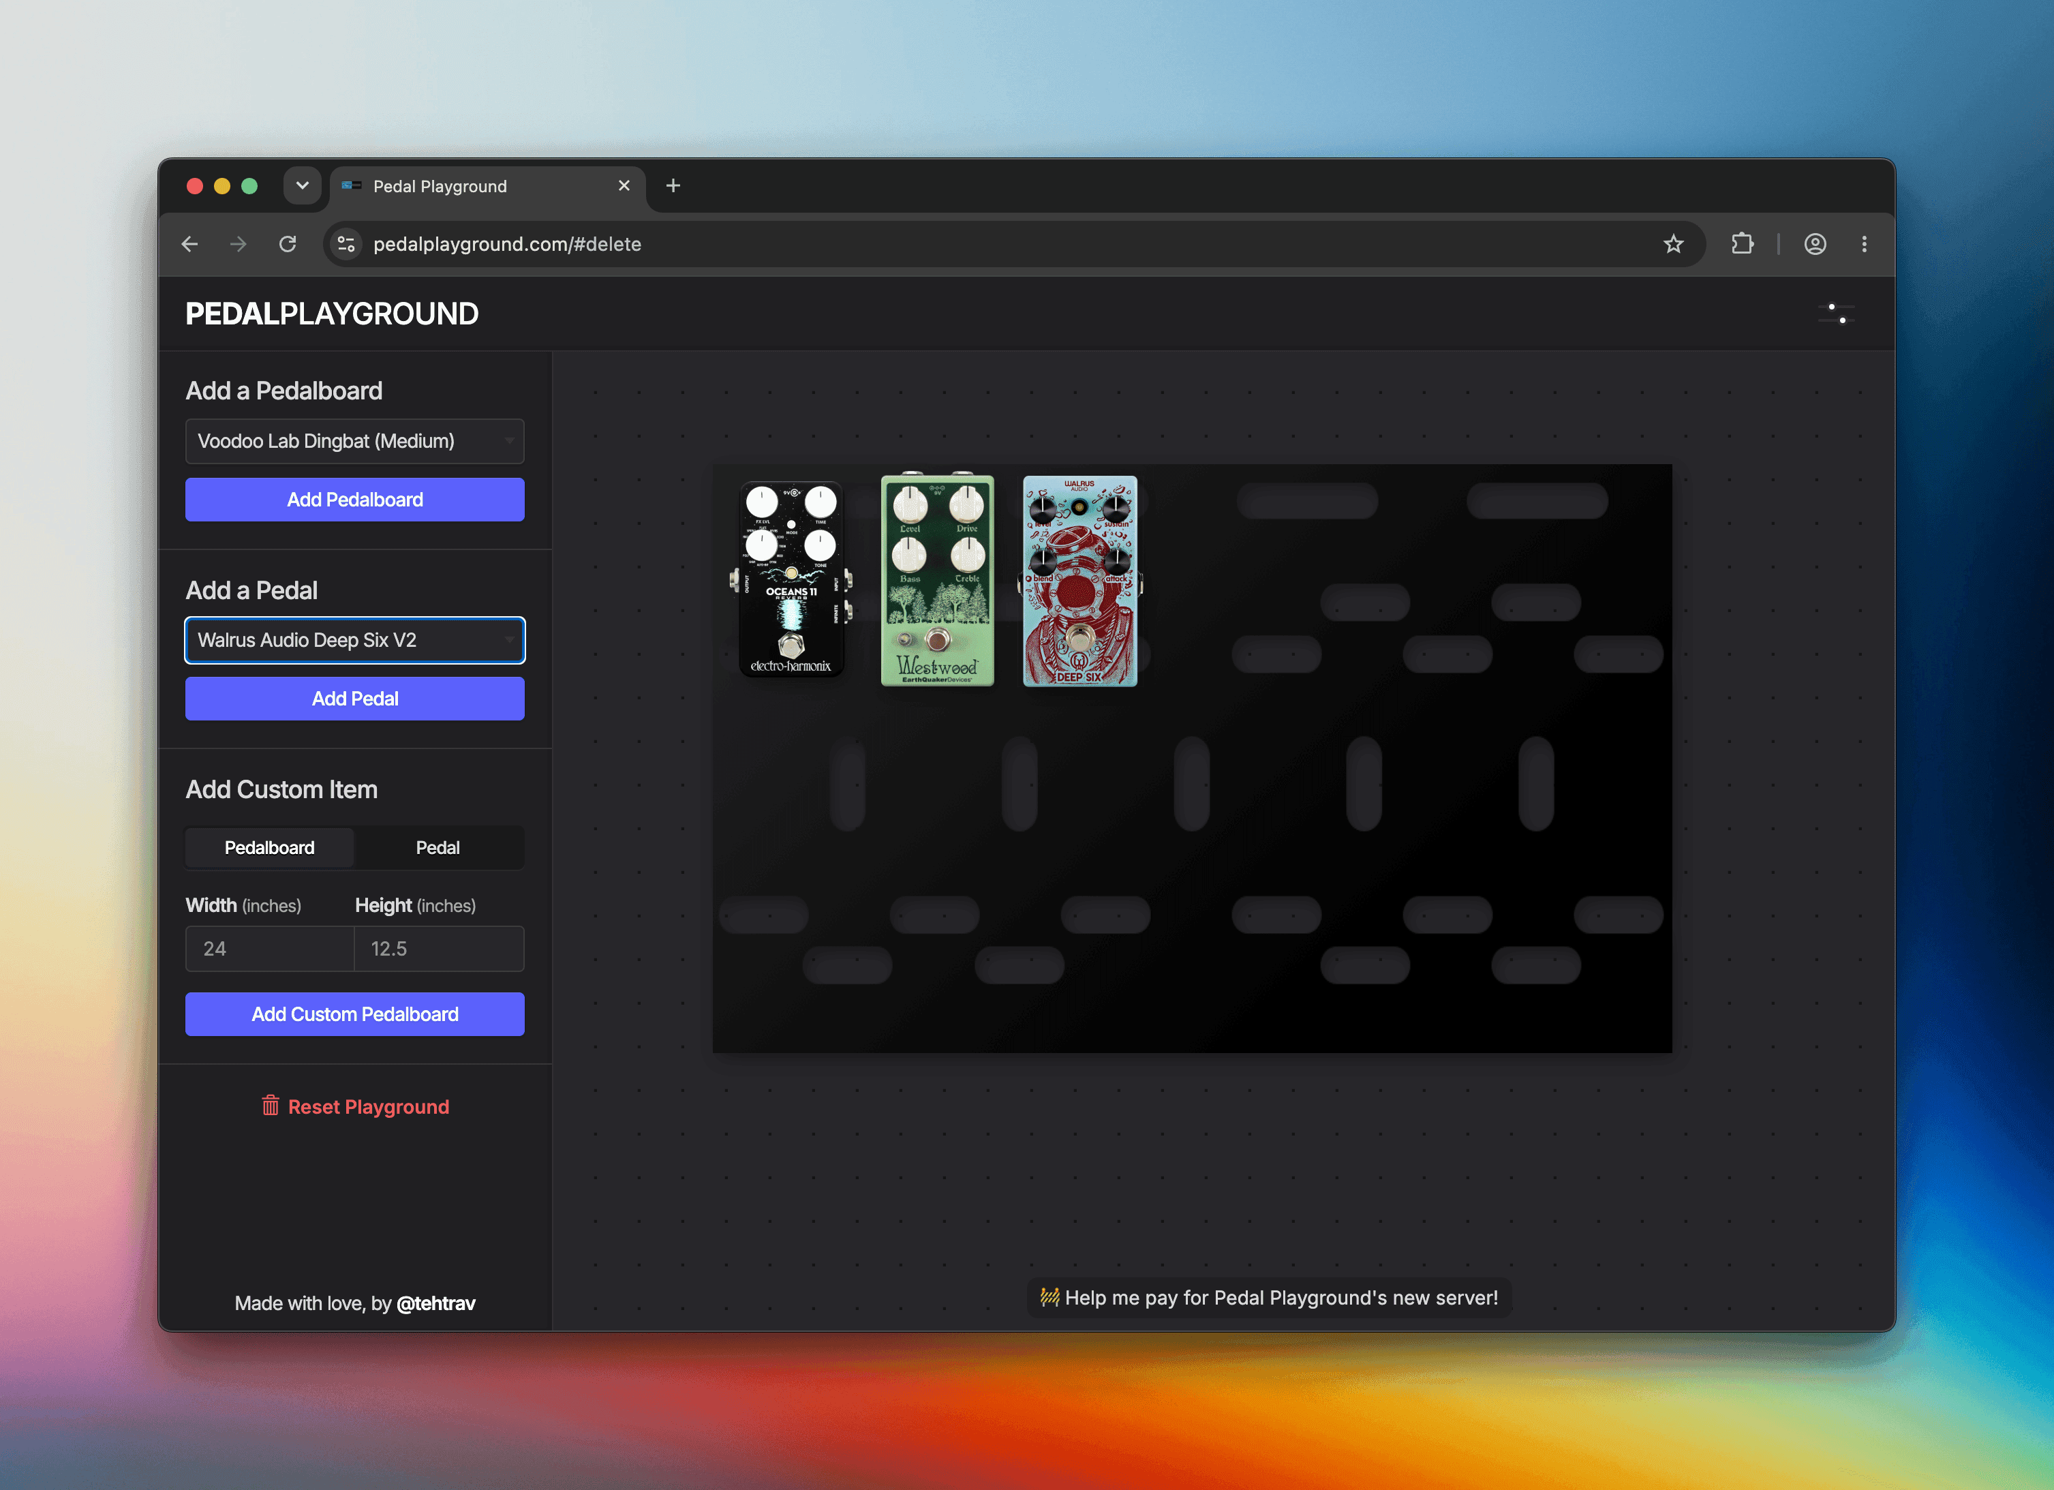Open the tab search chevron dropdown
This screenshot has width=2054, height=1490.
(x=303, y=185)
